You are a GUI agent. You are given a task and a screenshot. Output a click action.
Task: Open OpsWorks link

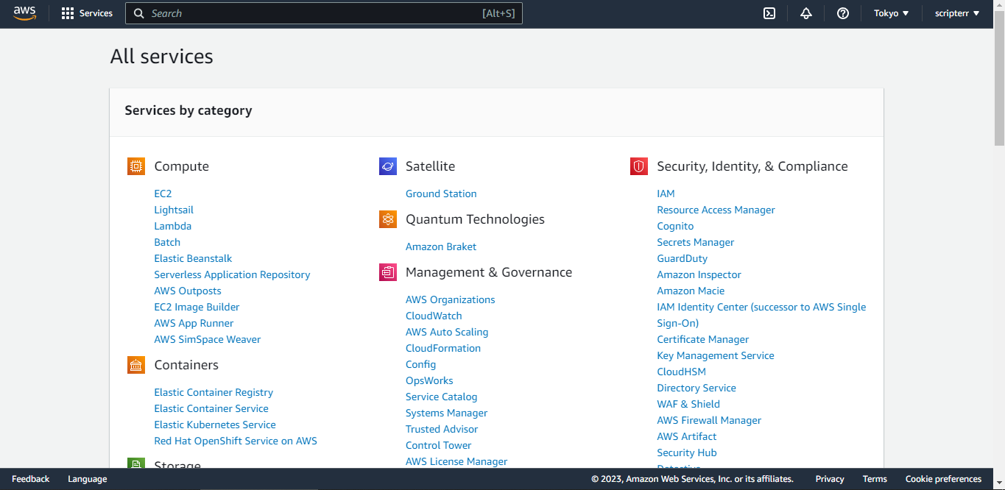pyautogui.click(x=429, y=380)
